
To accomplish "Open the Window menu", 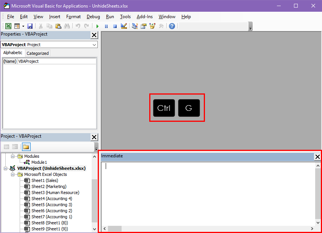I will coord(167,17).
